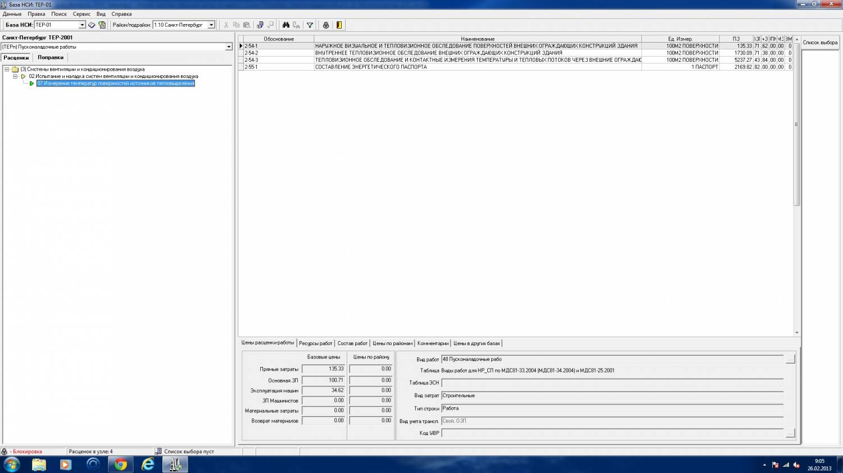This screenshot has height=473, width=843.
Task: Select table row 2-54-2
Action: [x=515, y=53]
